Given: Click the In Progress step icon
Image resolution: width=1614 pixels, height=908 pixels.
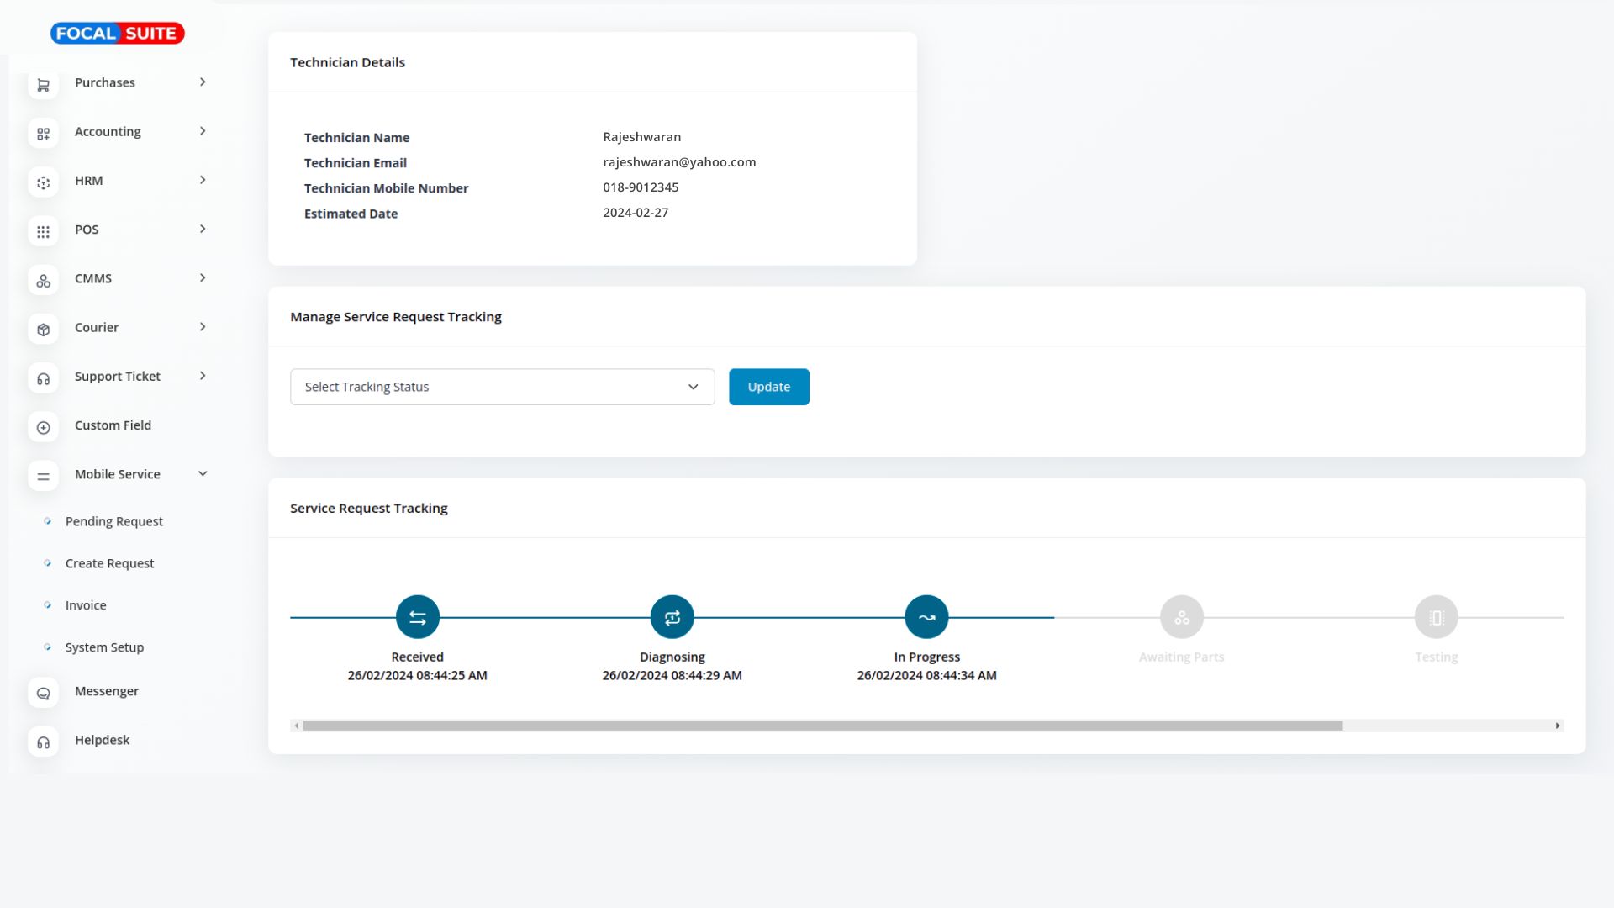Looking at the screenshot, I should 926,617.
